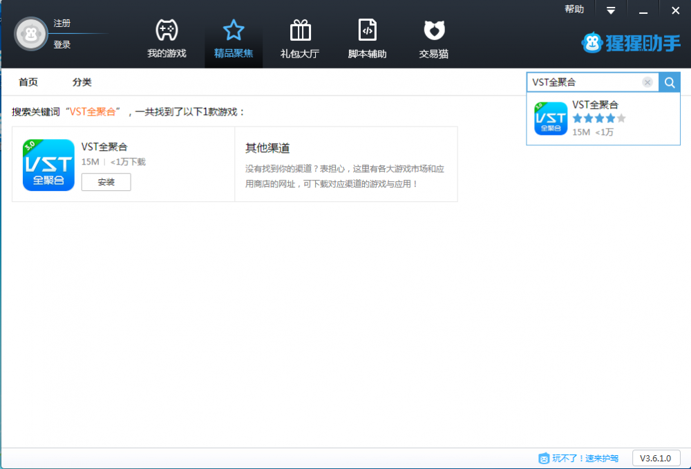This screenshot has height=469, width=691.
Task: Click 猩猩助手 logo
Action: click(x=631, y=43)
